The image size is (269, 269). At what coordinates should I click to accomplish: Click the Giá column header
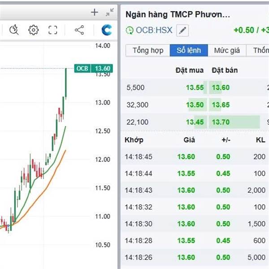tap(189, 140)
